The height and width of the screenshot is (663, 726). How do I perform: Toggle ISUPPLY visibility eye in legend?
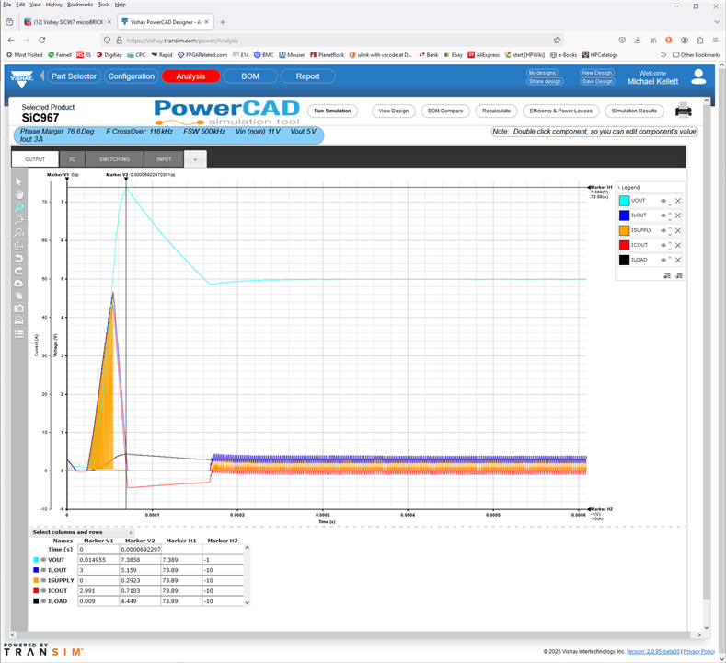coord(663,230)
